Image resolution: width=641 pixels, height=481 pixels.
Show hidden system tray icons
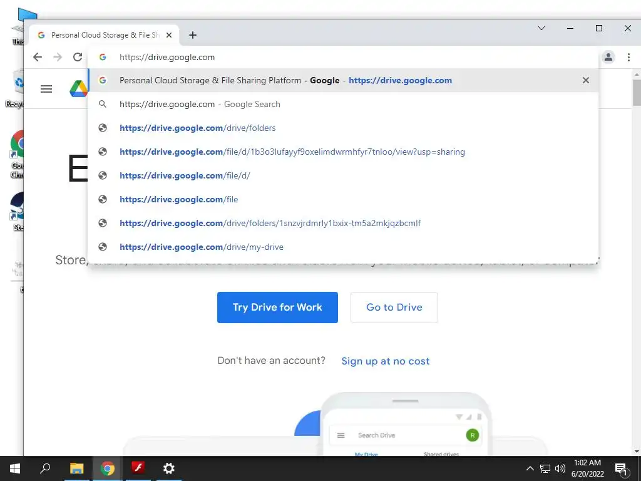(530, 468)
